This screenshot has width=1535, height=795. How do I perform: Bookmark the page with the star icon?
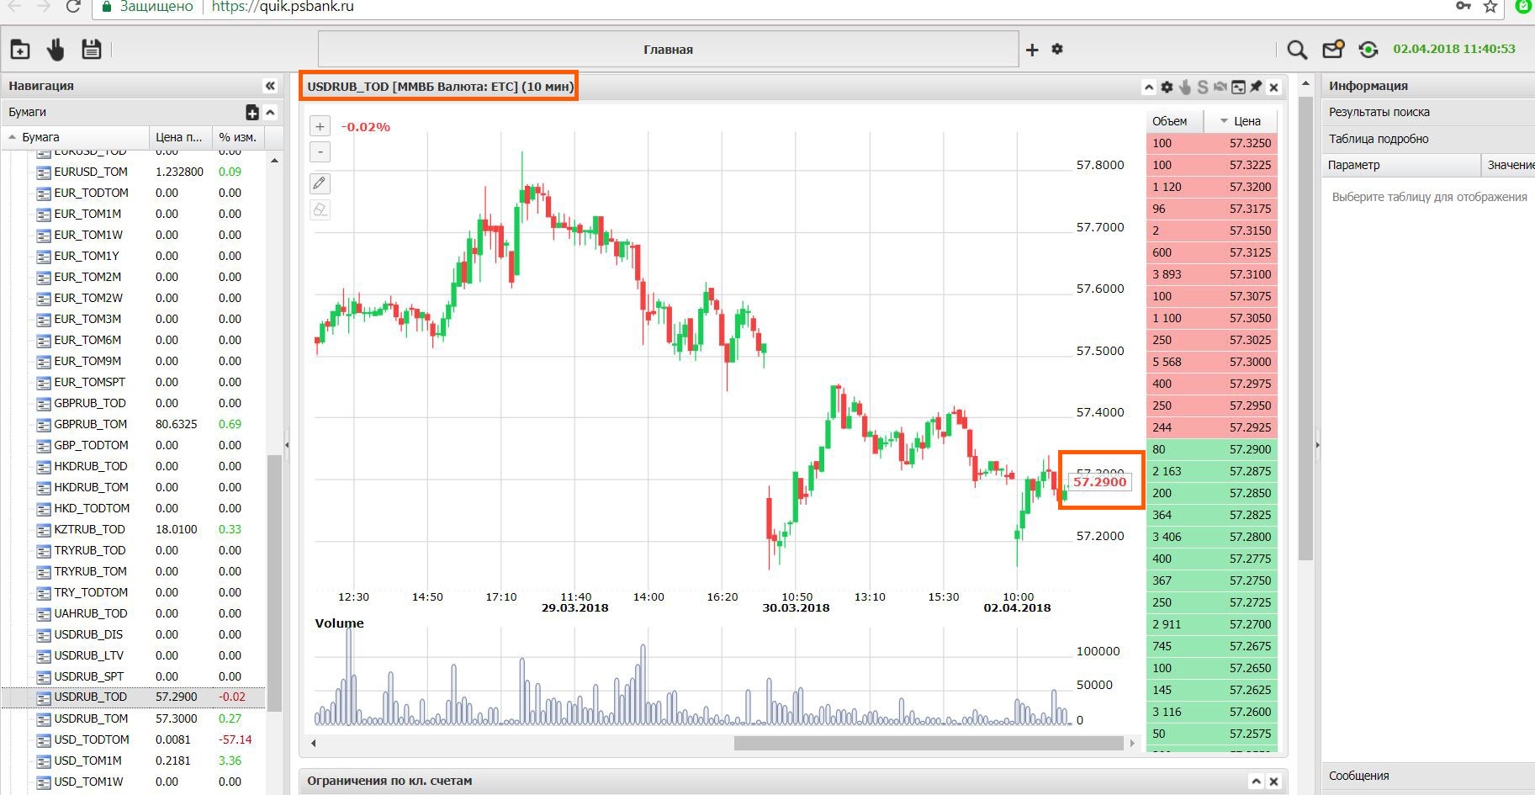1490,7
